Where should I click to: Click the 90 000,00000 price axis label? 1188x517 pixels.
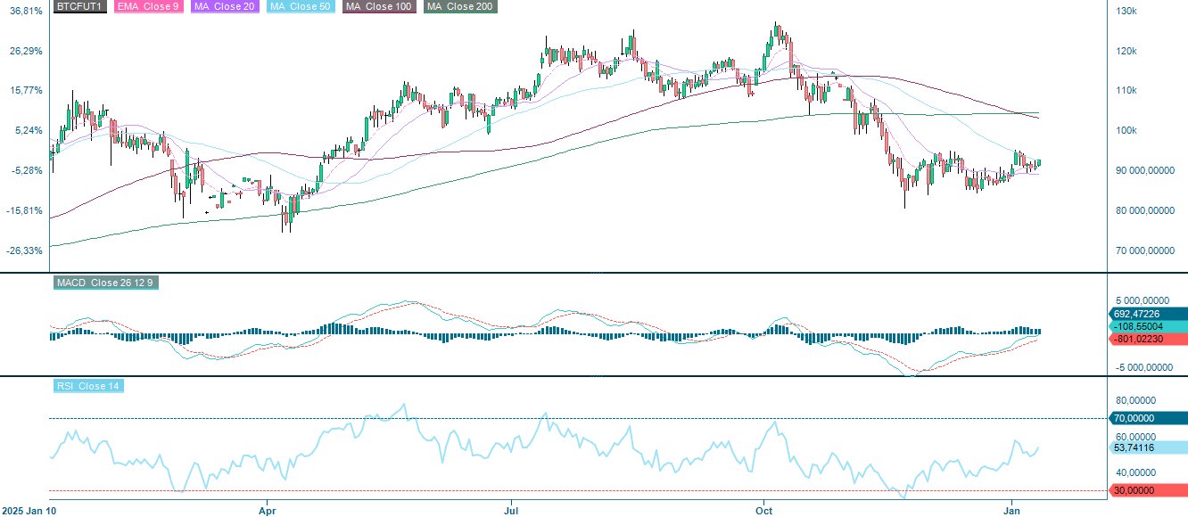[x=1147, y=171]
